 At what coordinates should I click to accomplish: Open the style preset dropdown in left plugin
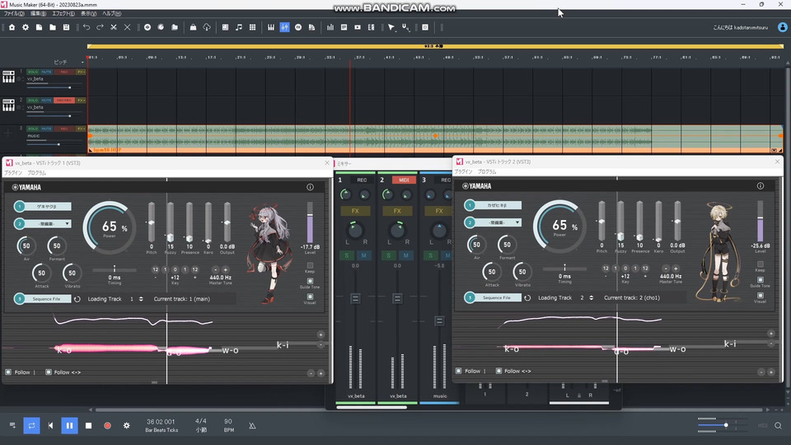click(x=46, y=223)
